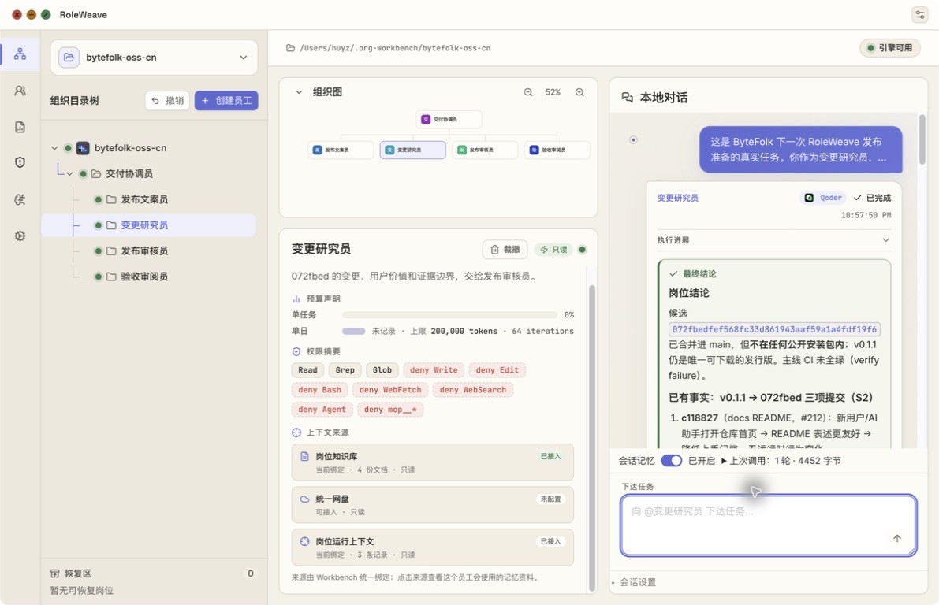Image resolution: width=939 pixels, height=605 pixels.
Task: Collapse the bytefolk-oss-cn root tree node
Action: [x=54, y=148]
